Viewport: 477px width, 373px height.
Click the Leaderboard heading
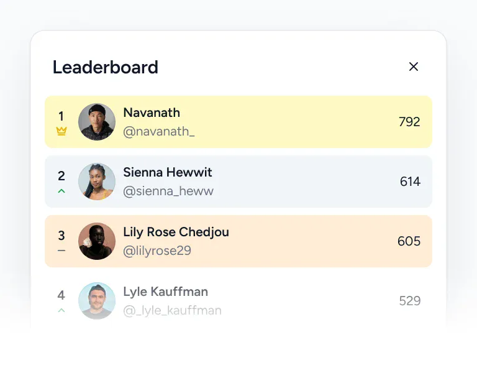(105, 67)
